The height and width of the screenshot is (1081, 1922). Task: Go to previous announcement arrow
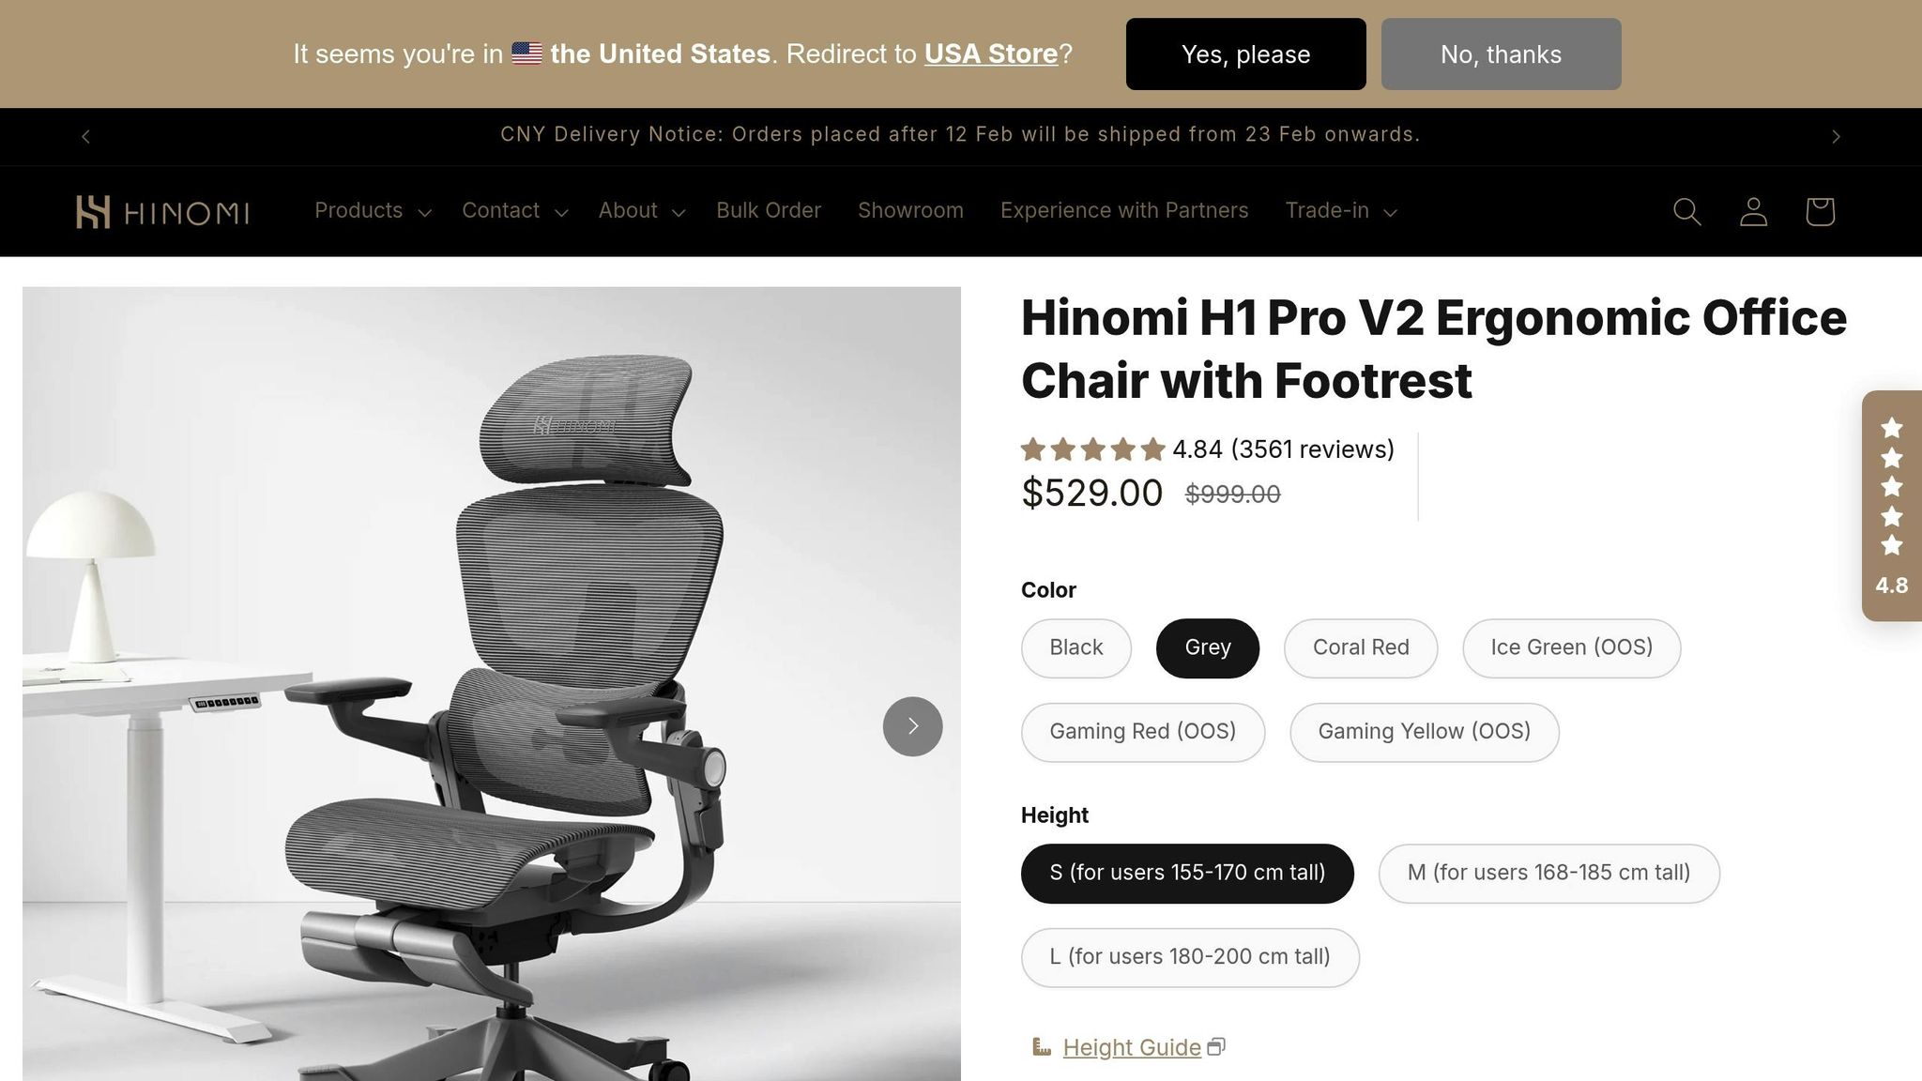(85, 137)
